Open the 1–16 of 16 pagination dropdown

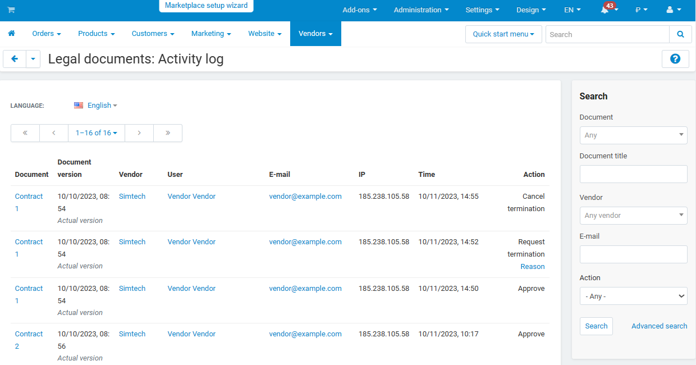click(97, 133)
